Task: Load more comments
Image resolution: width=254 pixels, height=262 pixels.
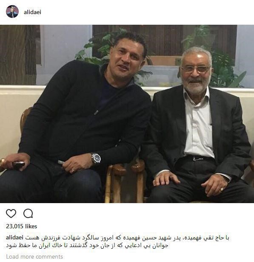Action: click(34, 256)
